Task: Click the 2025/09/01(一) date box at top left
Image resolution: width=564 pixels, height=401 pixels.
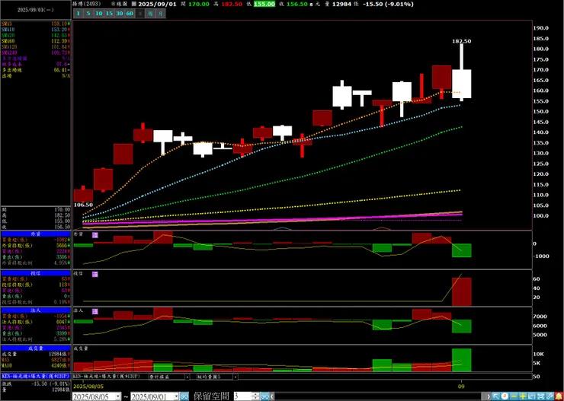Action: coord(36,10)
